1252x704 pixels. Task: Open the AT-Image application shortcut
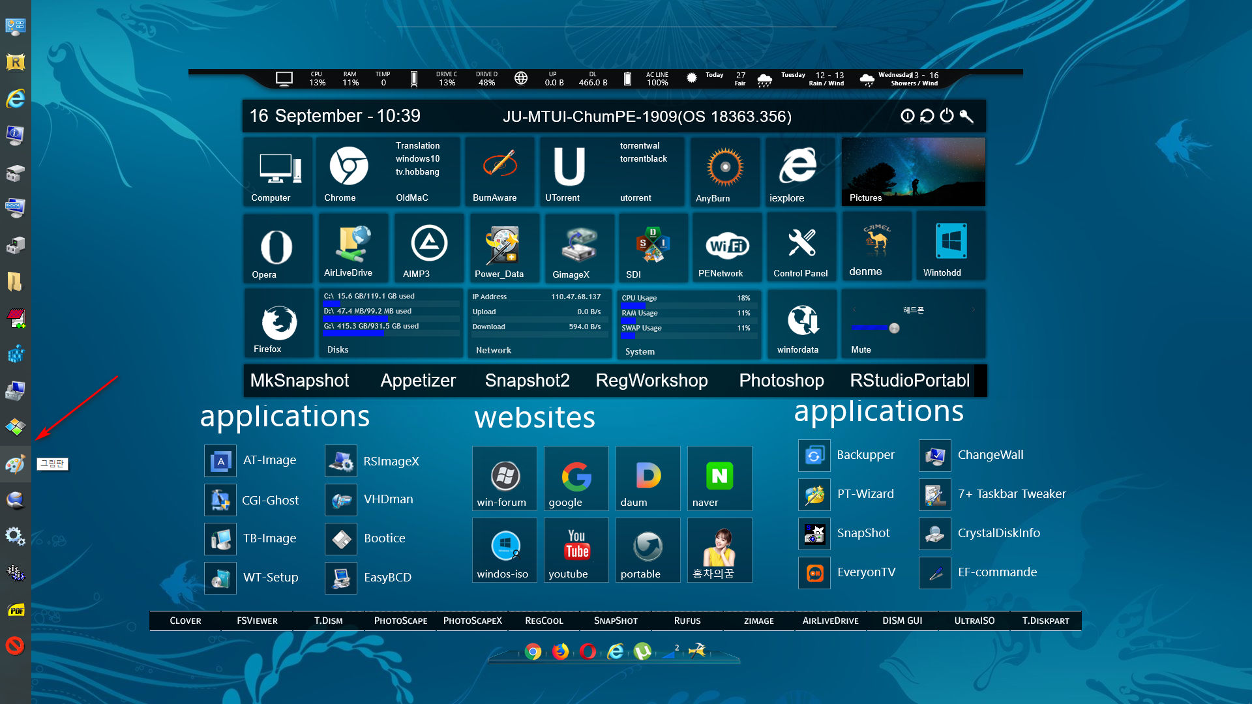tap(252, 460)
